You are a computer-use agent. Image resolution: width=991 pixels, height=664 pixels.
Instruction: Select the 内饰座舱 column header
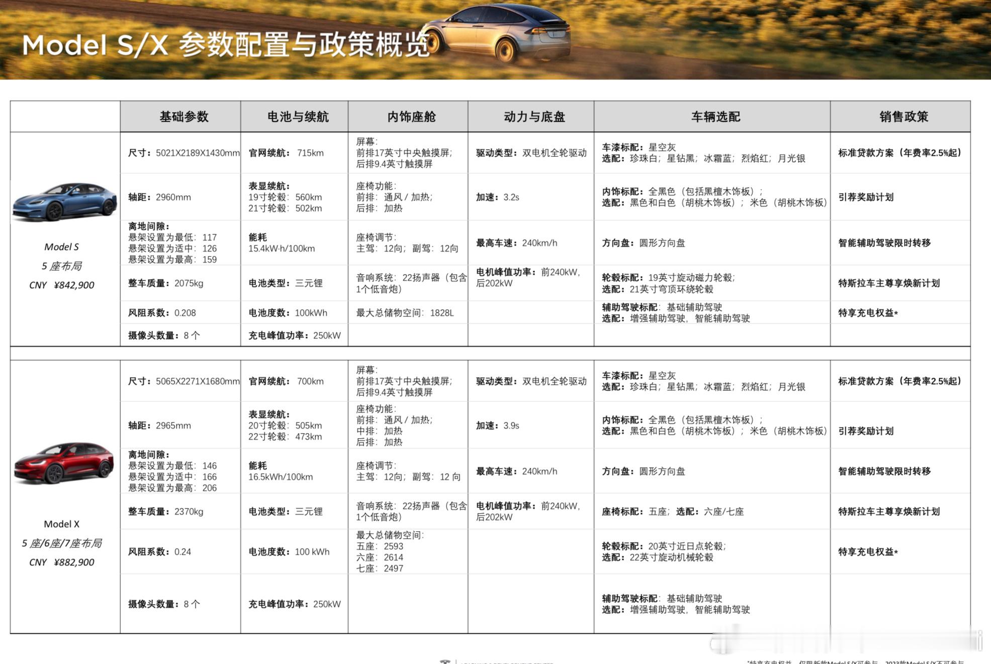(411, 117)
